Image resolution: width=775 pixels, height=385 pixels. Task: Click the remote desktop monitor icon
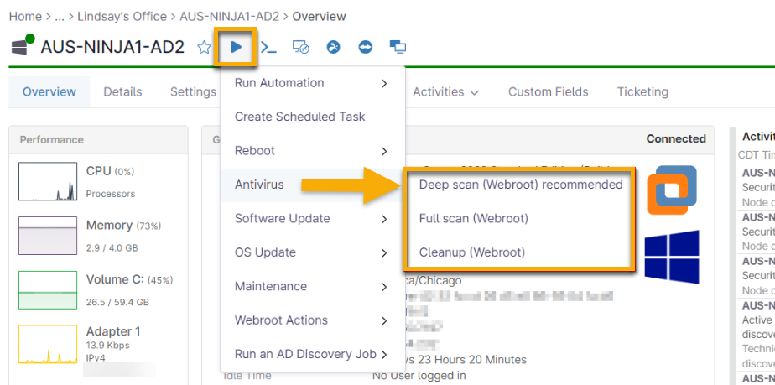(x=301, y=48)
